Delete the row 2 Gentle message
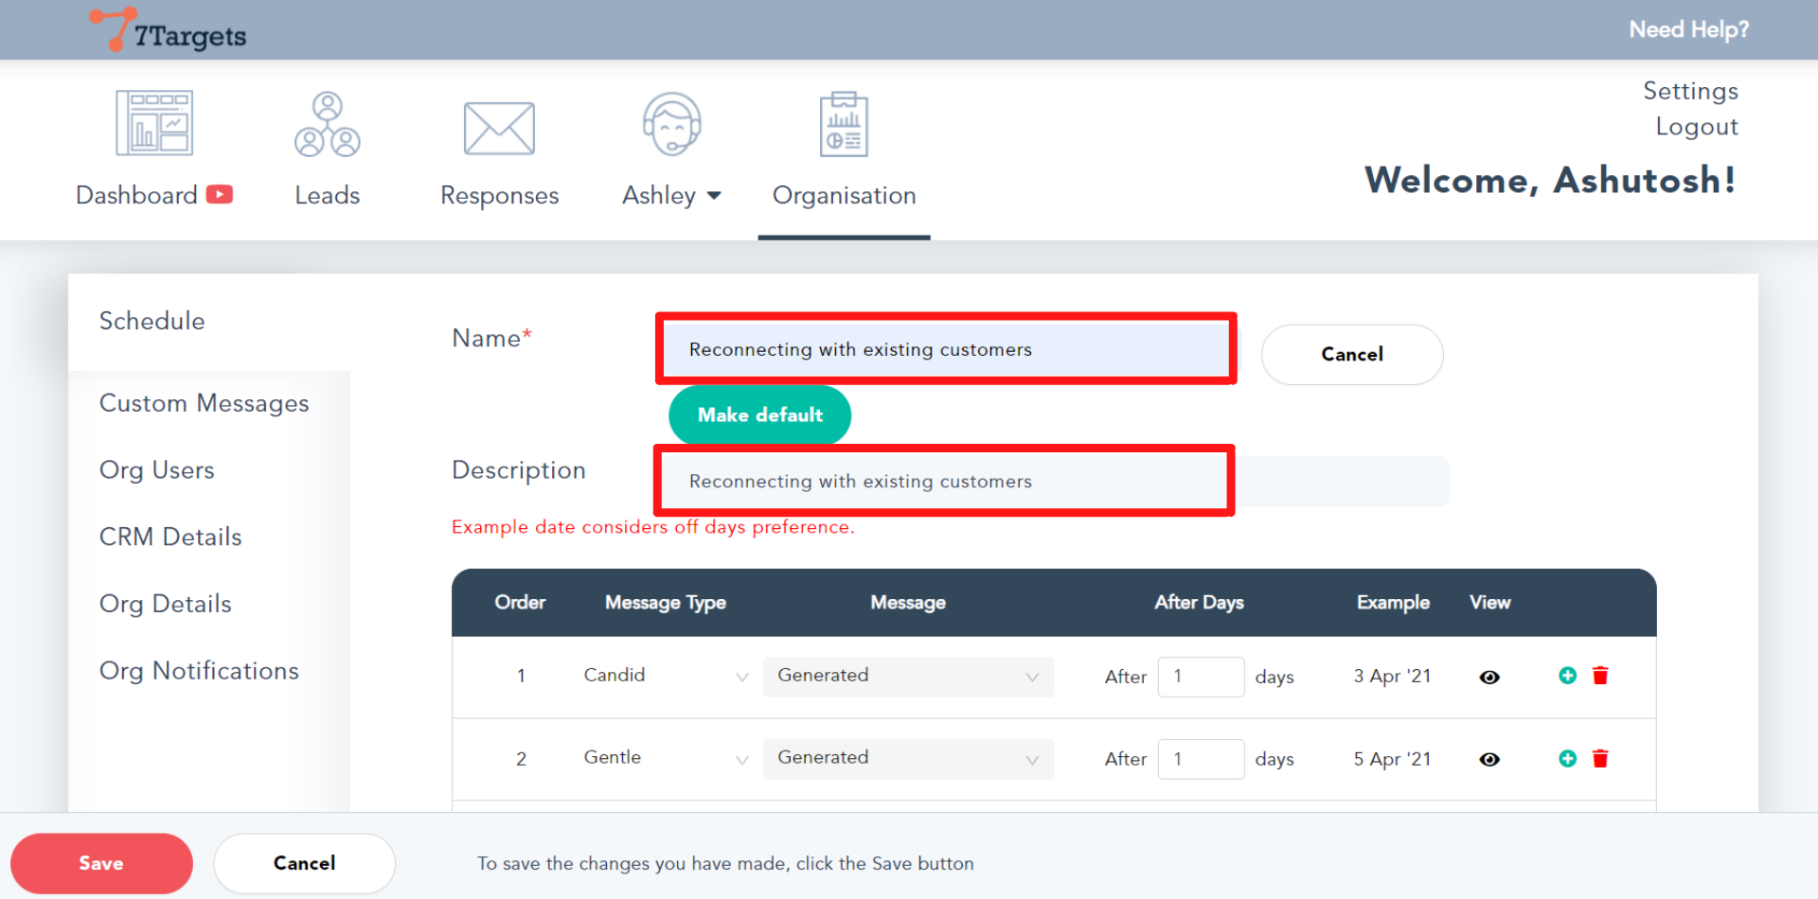Viewport: 1818px width, 899px height. pos(1600,758)
